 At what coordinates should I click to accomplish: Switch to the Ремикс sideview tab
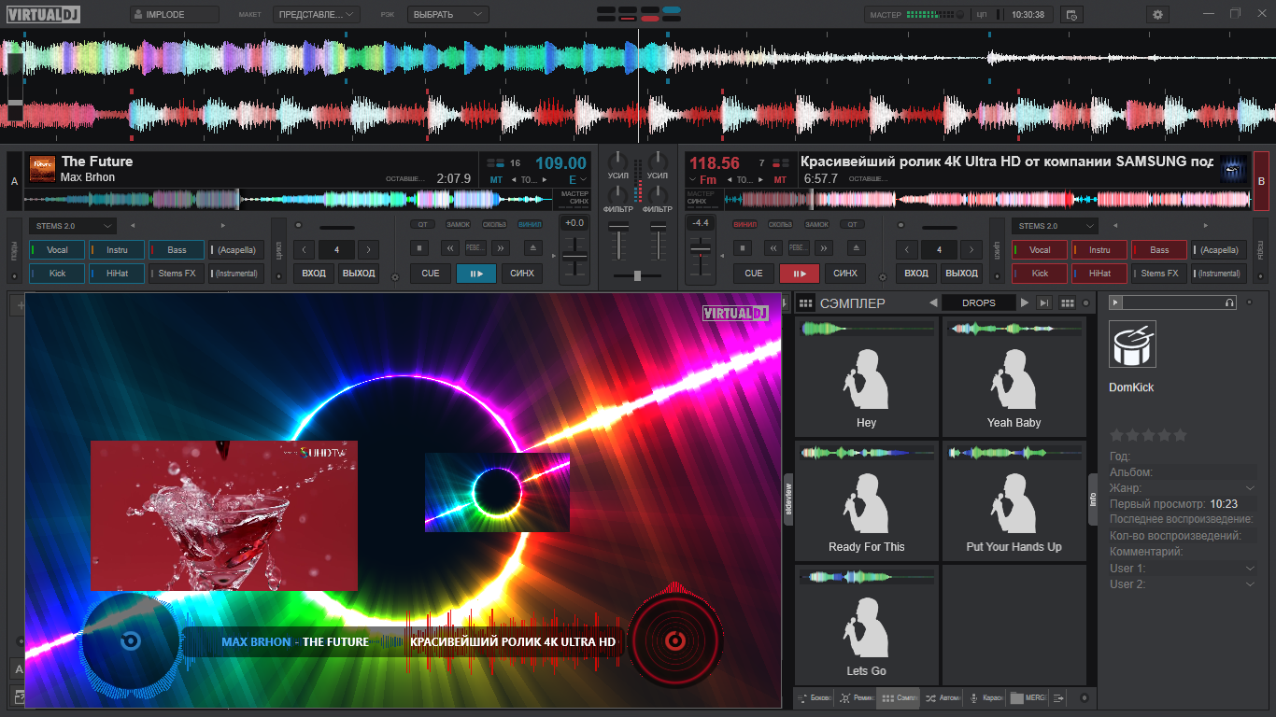(x=857, y=697)
